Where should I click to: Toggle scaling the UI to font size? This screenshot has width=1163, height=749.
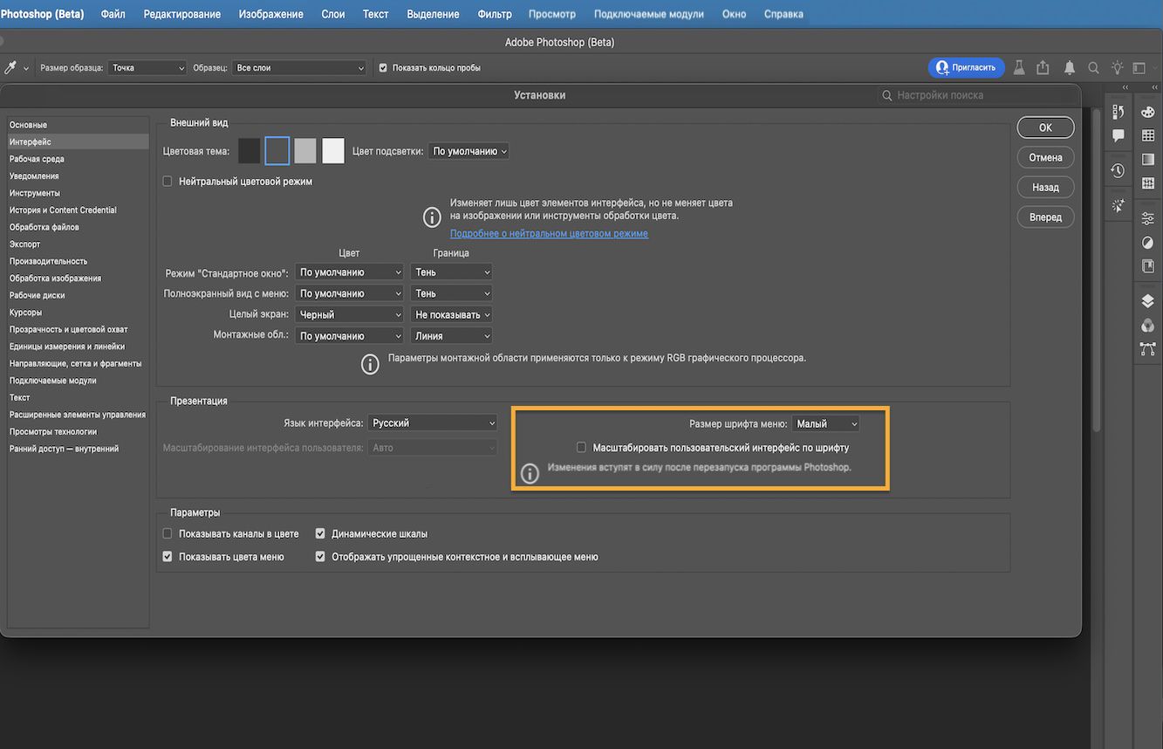(x=580, y=446)
